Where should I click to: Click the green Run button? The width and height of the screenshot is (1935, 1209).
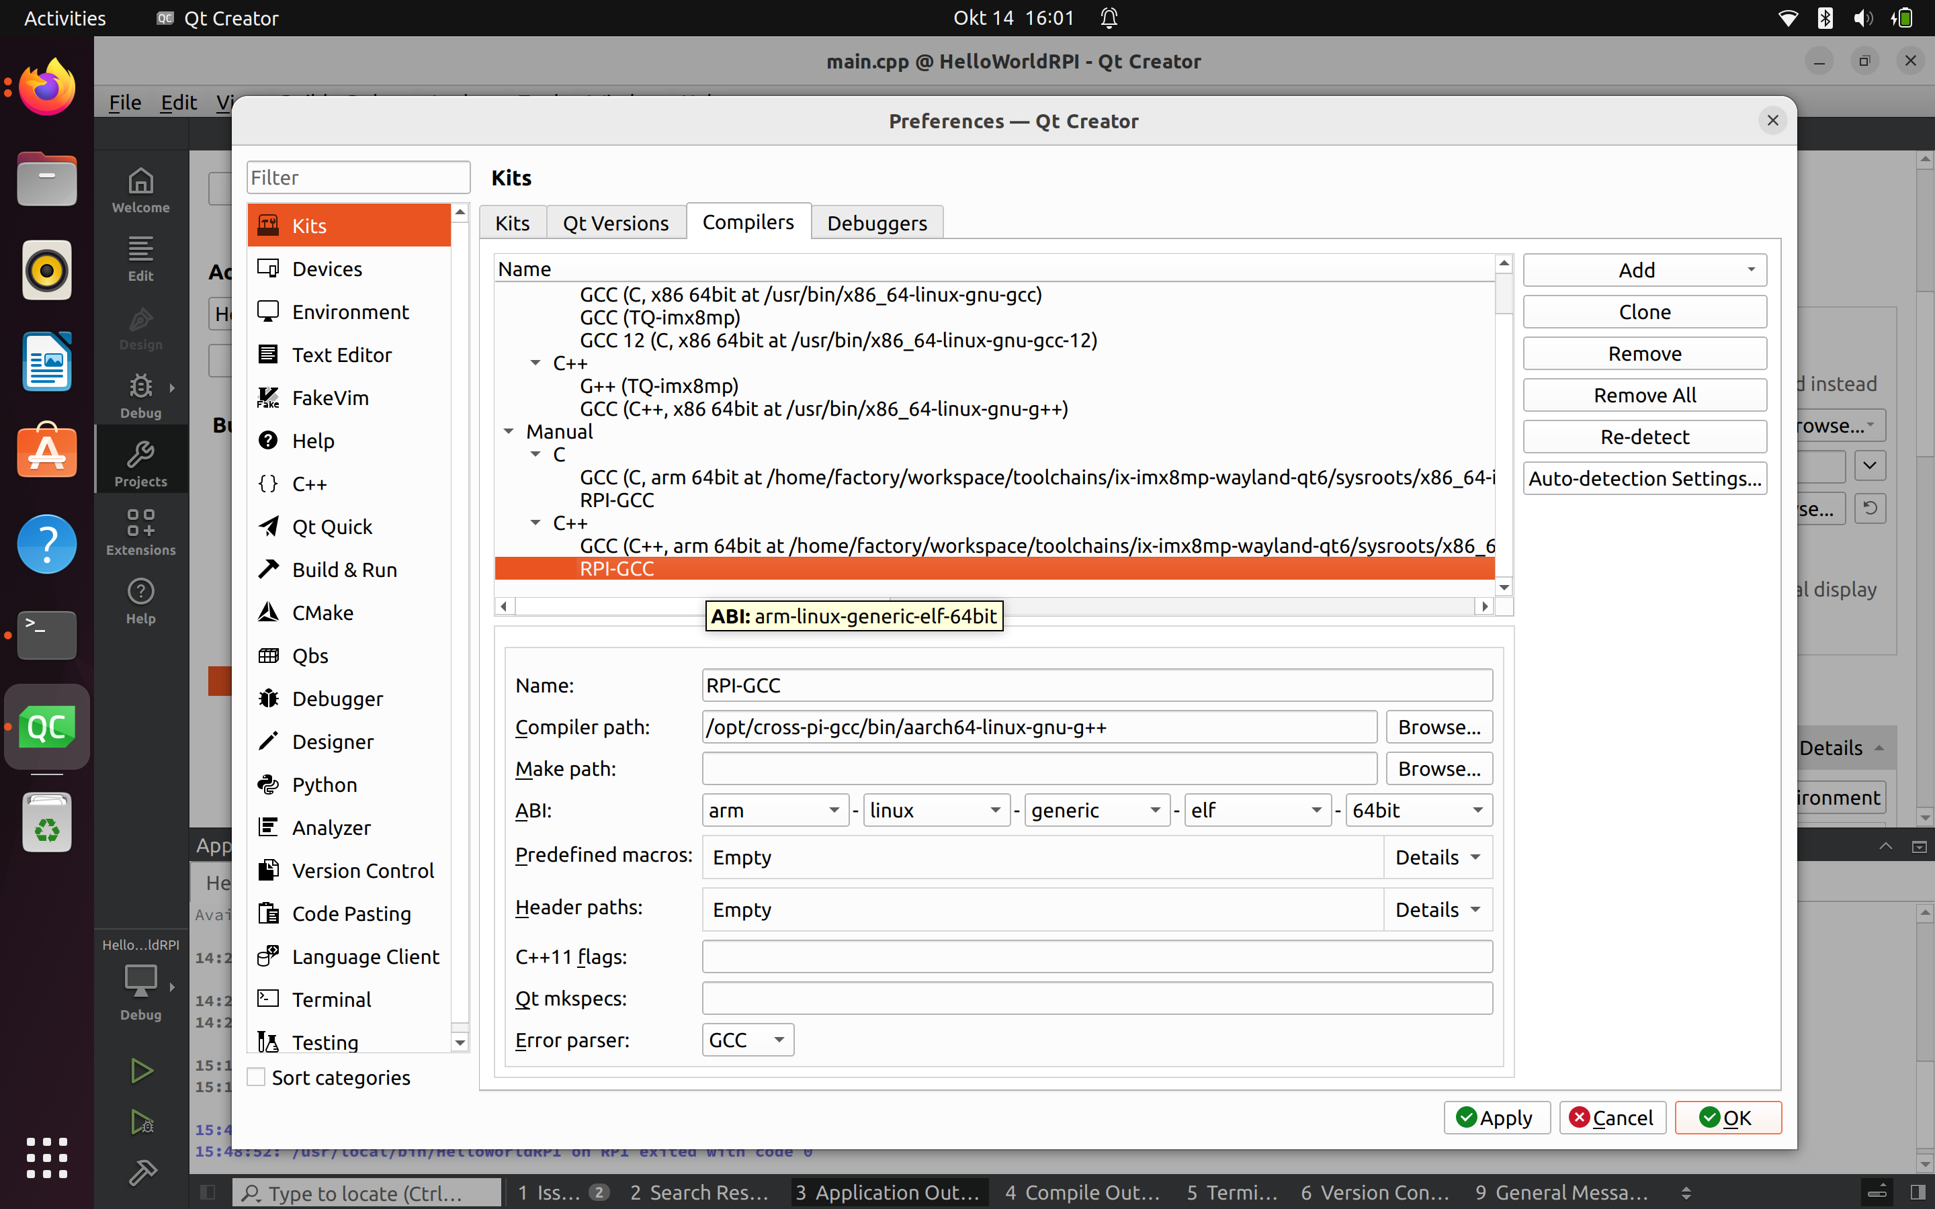click(x=142, y=1070)
